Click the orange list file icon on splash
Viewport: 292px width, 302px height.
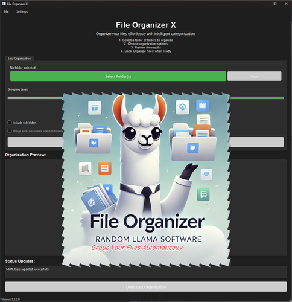click(x=105, y=168)
